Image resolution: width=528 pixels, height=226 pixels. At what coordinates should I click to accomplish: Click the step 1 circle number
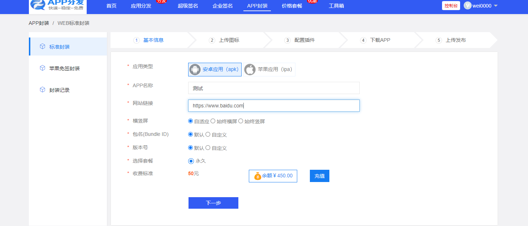coord(137,40)
